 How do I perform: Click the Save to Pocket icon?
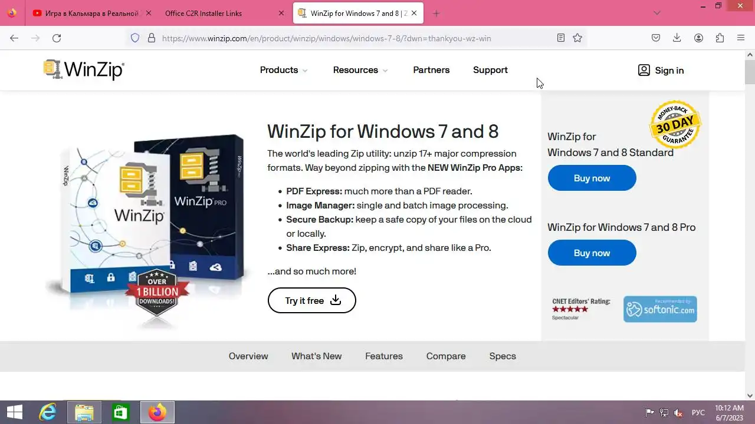click(656, 38)
